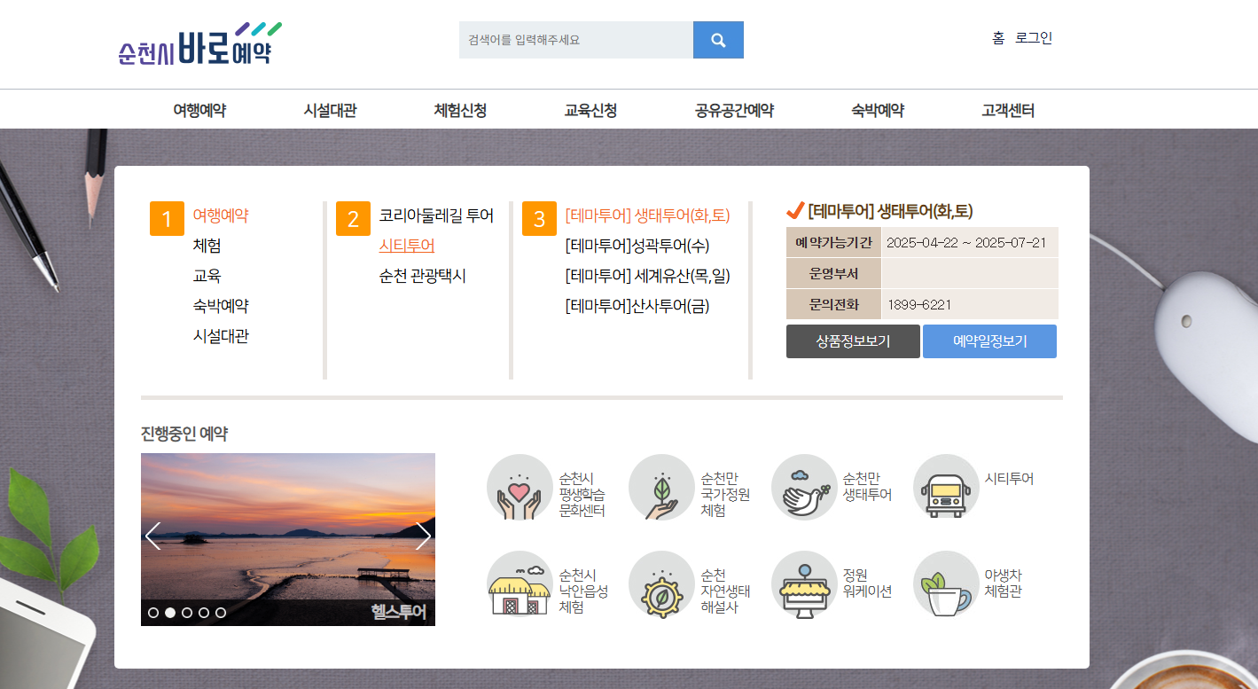This screenshot has width=1258, height=689.
Task: Click the 상품정보보기 button
Action: click(853, 341)
